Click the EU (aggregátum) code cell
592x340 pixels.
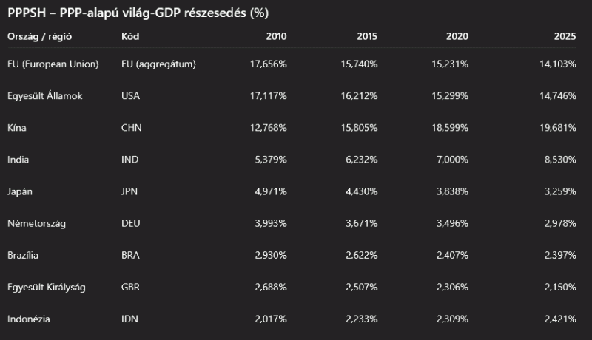tap(158, 64)
